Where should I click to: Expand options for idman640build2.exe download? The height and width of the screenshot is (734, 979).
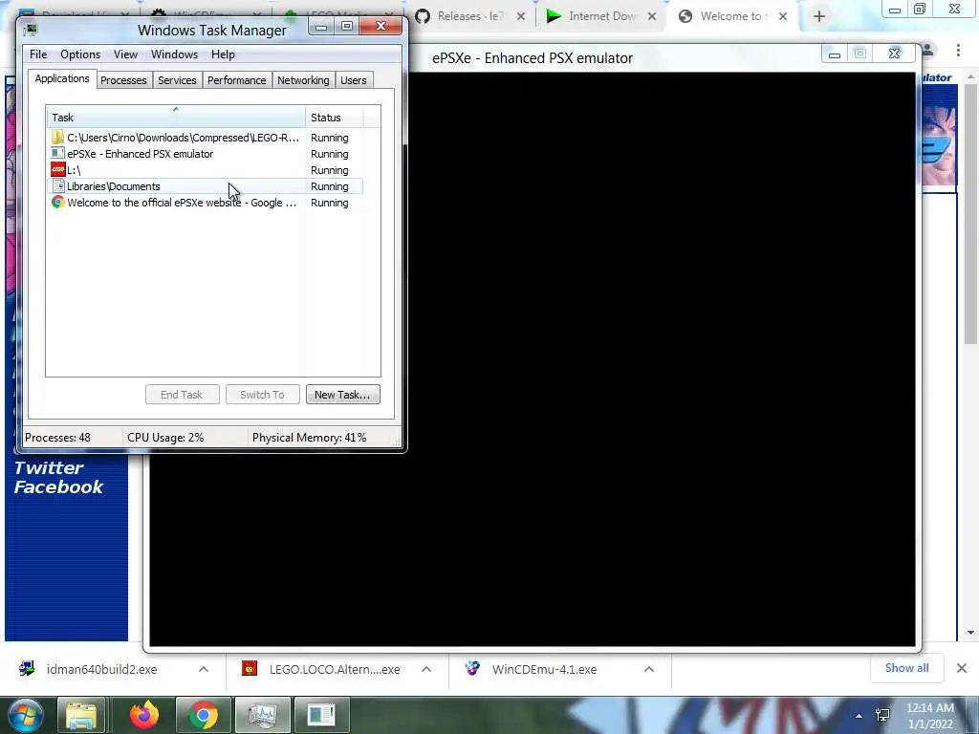click(x=204, y=669)
